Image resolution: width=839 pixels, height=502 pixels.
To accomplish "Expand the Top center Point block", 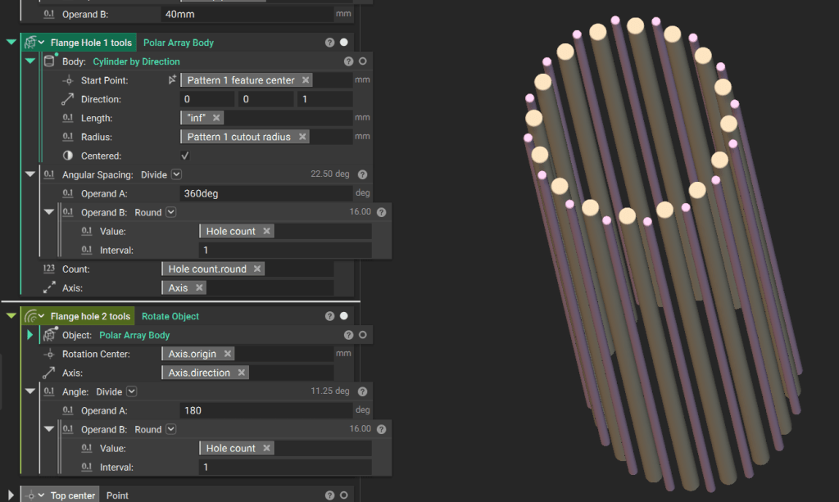I will tap(11, 495).
